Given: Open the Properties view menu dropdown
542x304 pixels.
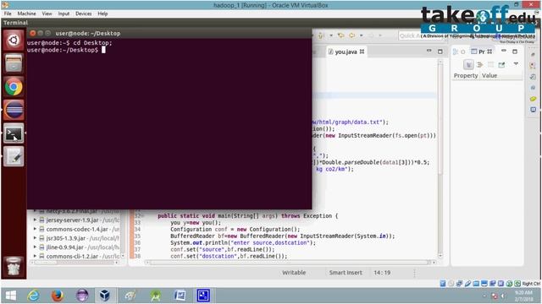Looking at the screenshot, I should [x=516, y=64].
